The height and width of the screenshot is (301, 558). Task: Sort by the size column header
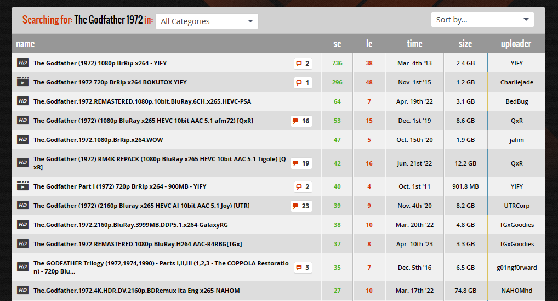pos(465,44)
